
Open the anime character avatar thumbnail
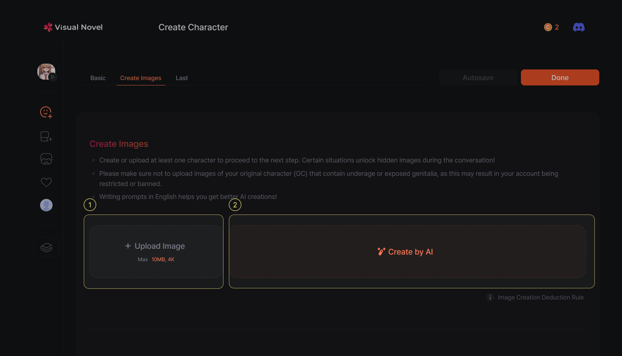(x=45, y=71)
